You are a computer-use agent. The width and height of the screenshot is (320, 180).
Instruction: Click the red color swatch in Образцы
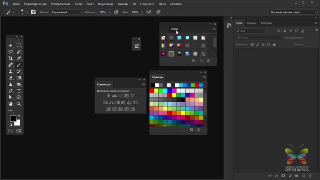152,90
